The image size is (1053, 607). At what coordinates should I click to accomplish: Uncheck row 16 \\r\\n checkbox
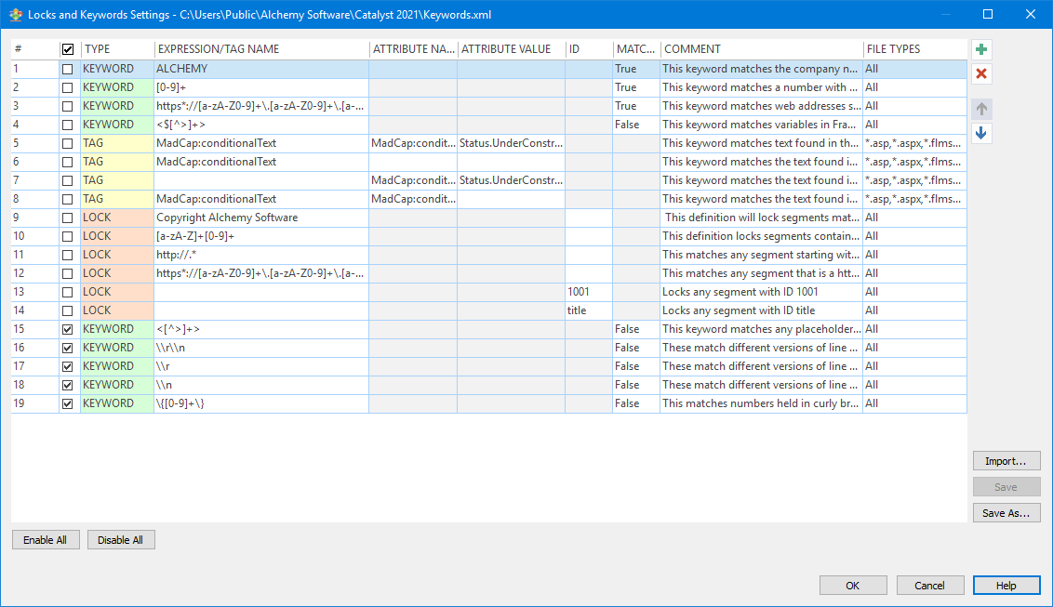tap(67, 348)
